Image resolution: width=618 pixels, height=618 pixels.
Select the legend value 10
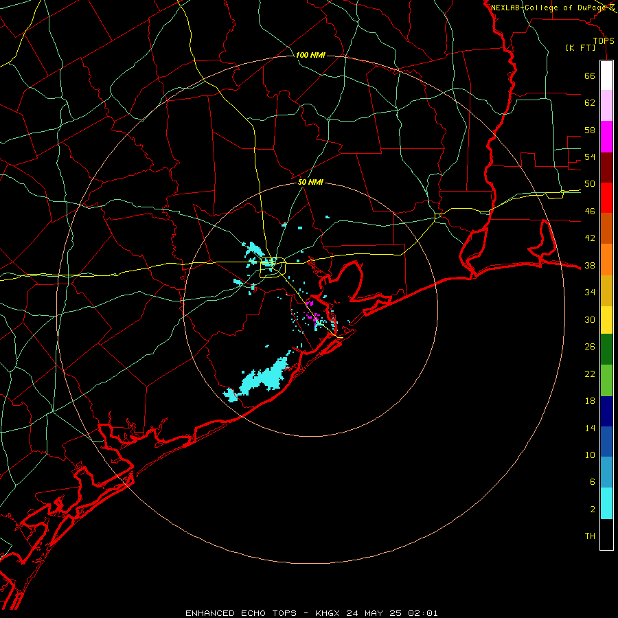tap(590, 455)
